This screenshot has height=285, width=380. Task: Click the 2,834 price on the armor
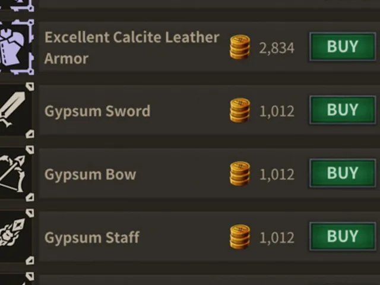277,48
